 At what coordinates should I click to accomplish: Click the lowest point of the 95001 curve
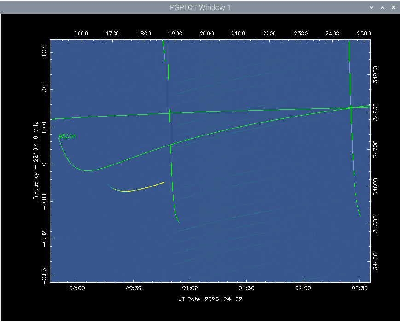87,170
